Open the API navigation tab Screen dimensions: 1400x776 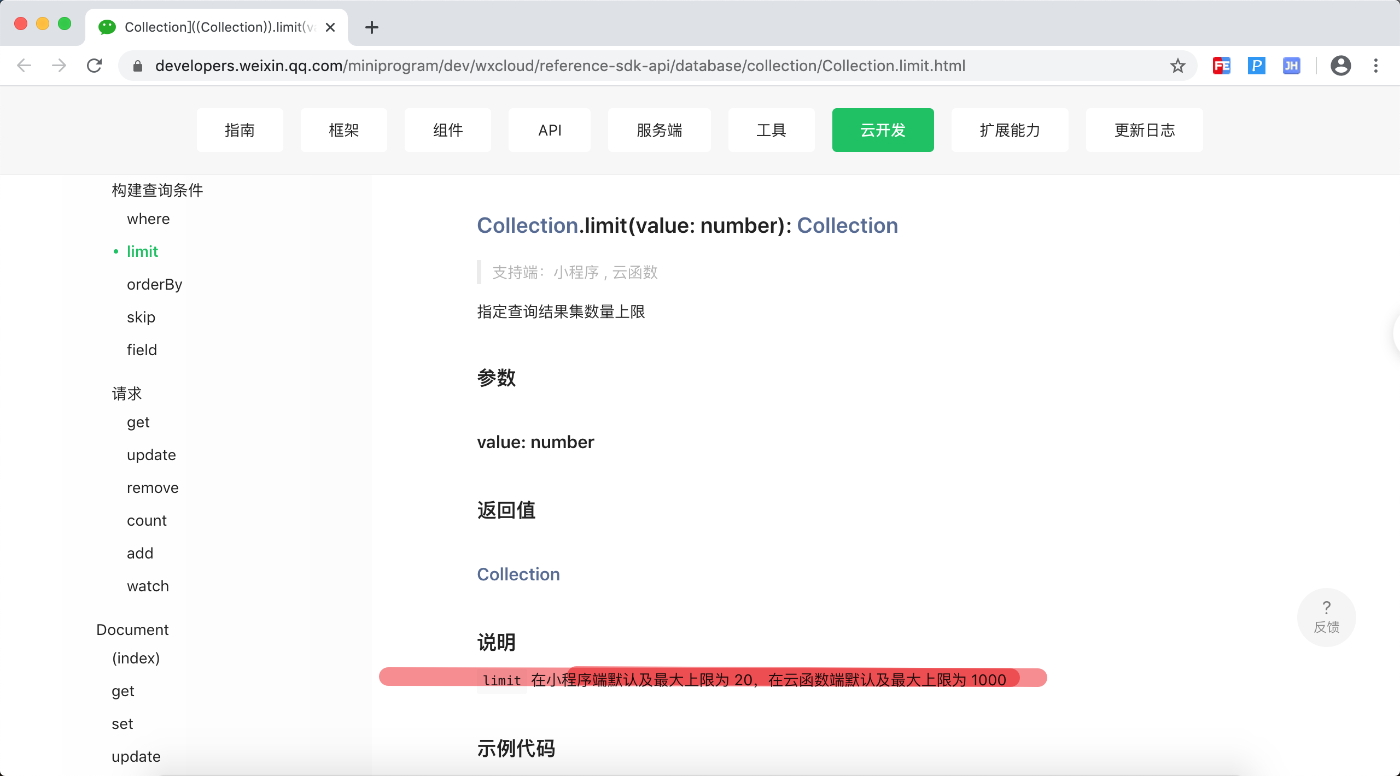[x=550, y=130]
